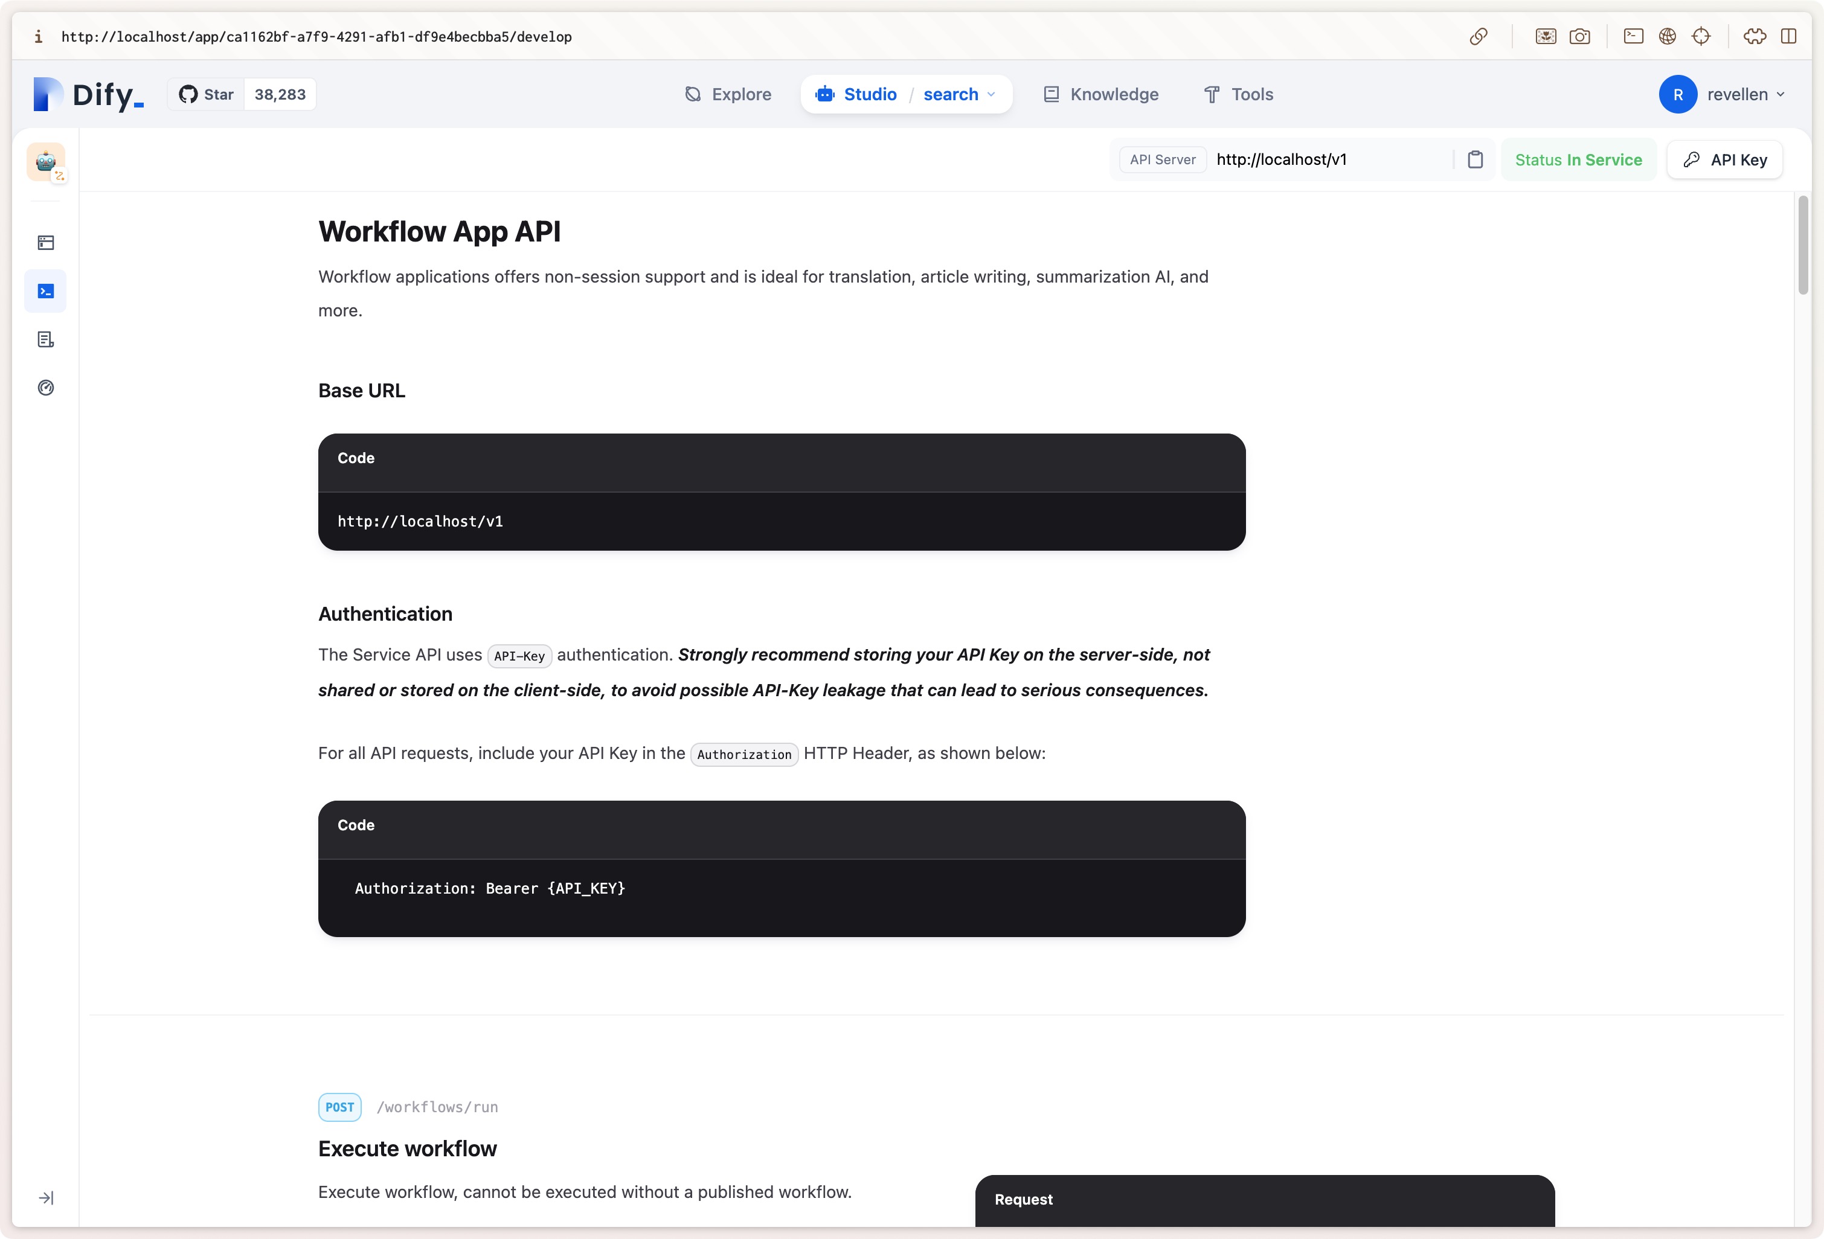The image size is (1824, 1239).
Task: Click the browser screenshot camera icon
Action: [1579, 36]
